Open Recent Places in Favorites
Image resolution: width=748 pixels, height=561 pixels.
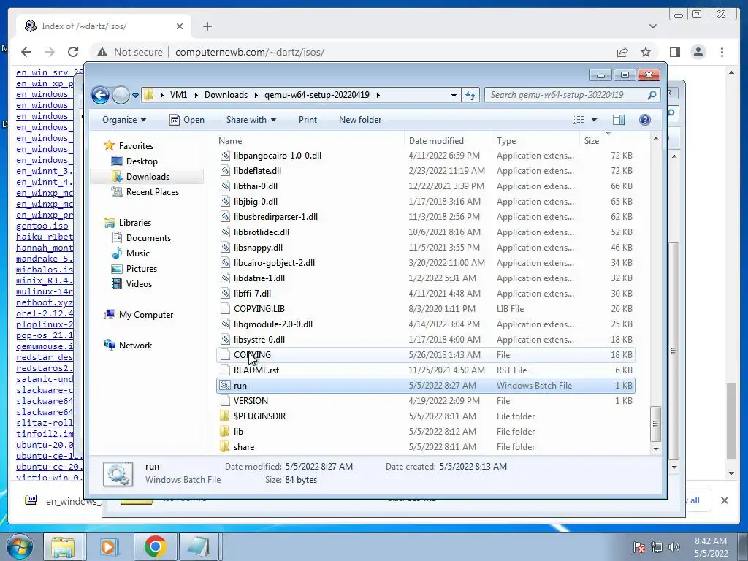pyautogui.click(x=152, y=192)
